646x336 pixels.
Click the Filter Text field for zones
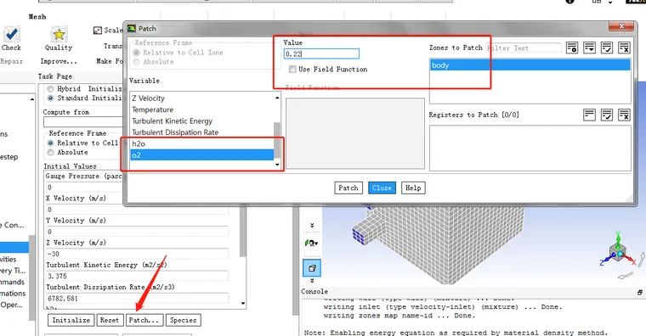(x=524, y=48)
